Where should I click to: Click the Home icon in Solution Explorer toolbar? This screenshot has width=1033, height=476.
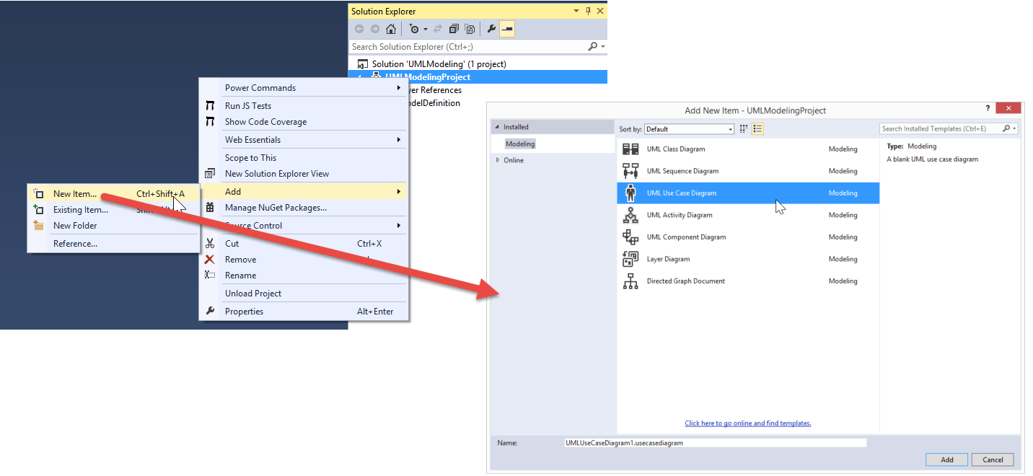click(391, 29)
